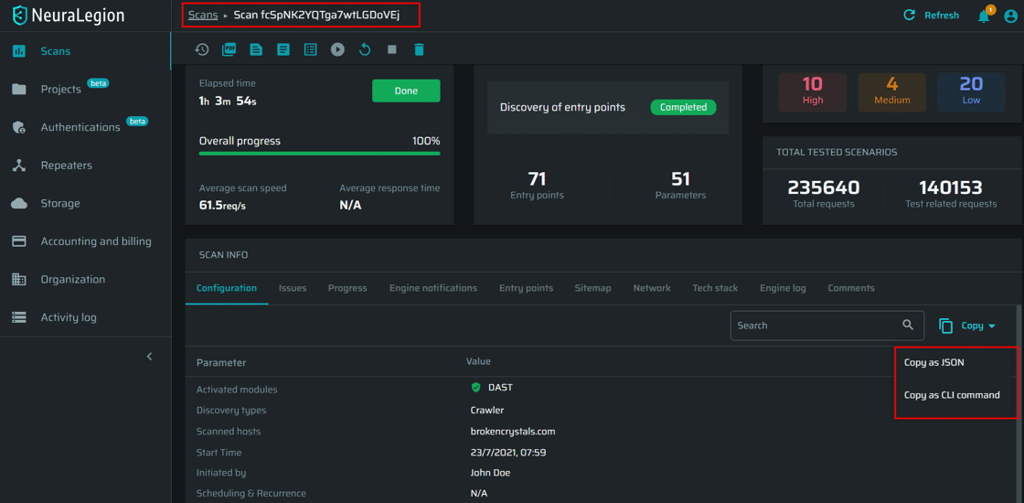This screenshot has width=1024, height=503.
Task: Click the Activity log list icon
Action: pyautogui.click(x=19, y=317)
